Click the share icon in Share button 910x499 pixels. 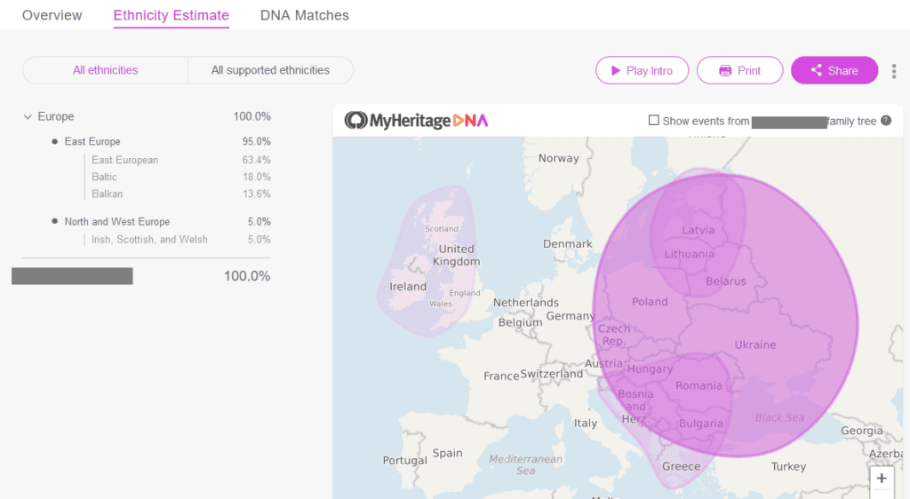coord(816,70)
